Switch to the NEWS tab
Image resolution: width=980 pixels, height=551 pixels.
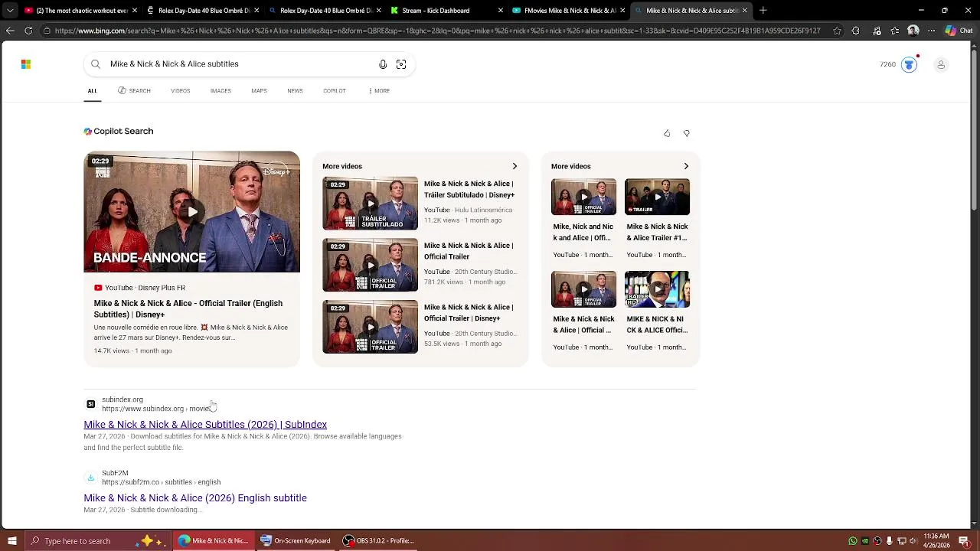[x=295, y=90]
